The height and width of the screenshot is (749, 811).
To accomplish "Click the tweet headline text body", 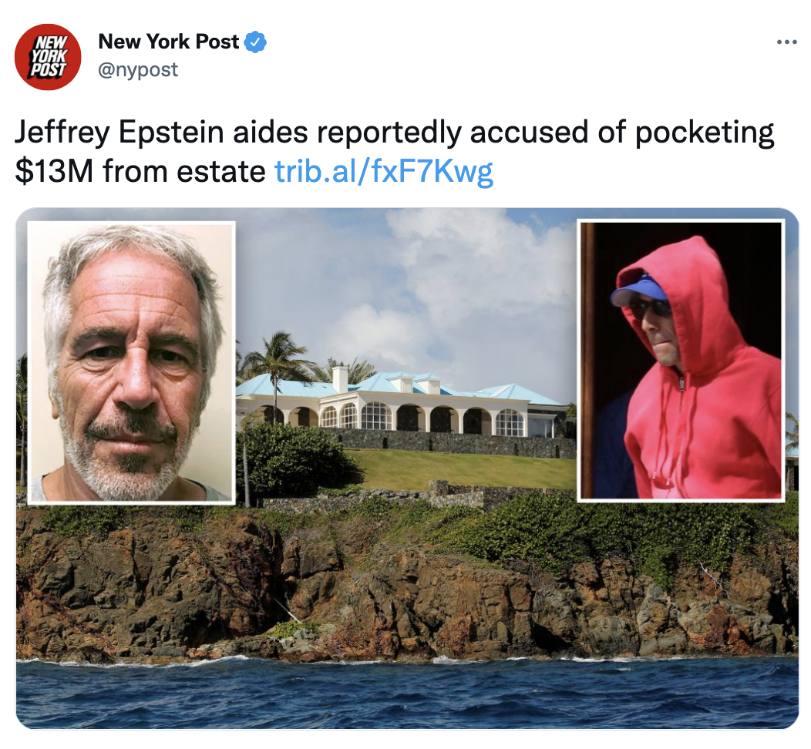I will coord(394,152).
